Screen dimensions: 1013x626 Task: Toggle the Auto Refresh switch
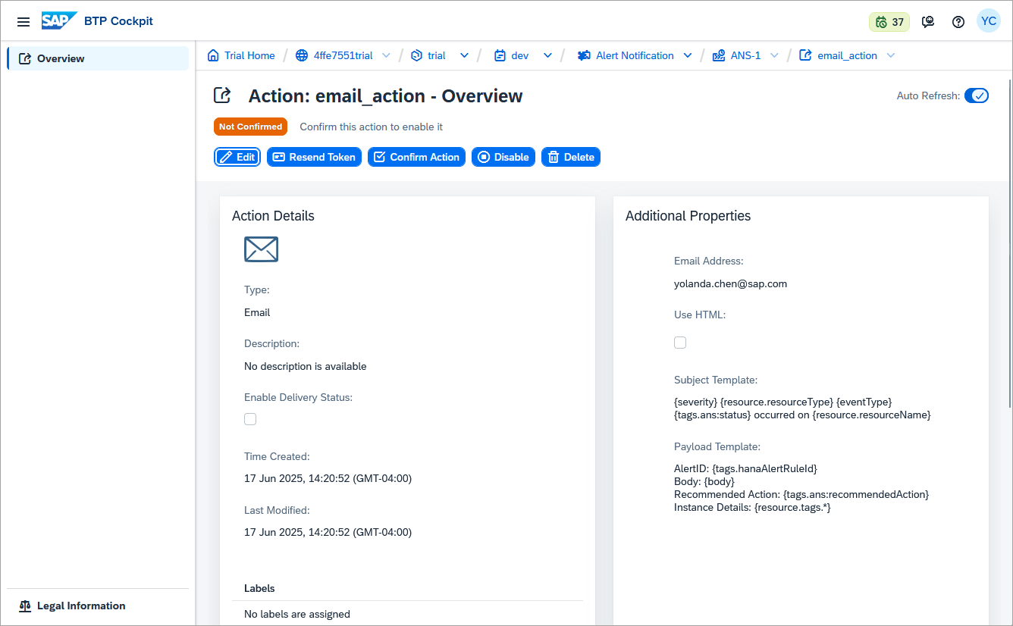pyautogui.click(x=977, y=95)
